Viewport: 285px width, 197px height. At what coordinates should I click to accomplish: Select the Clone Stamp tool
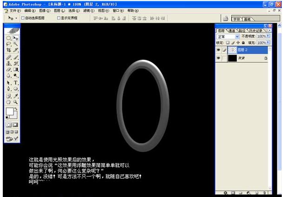(8, 63)
